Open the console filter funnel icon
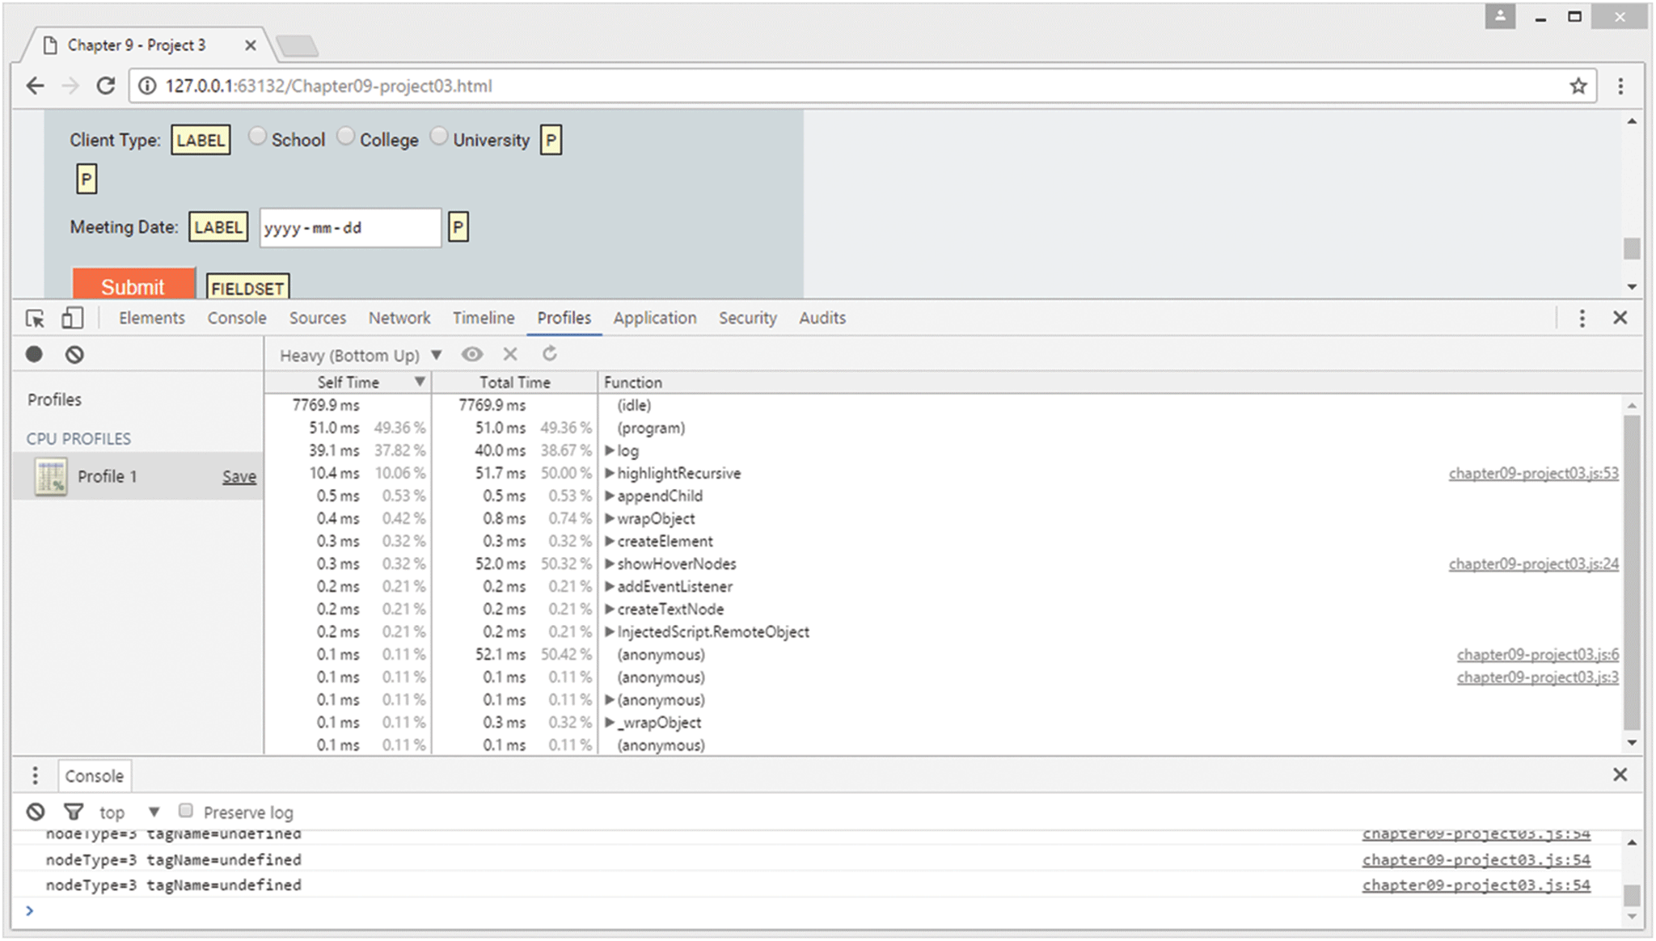 pos(74,812)
